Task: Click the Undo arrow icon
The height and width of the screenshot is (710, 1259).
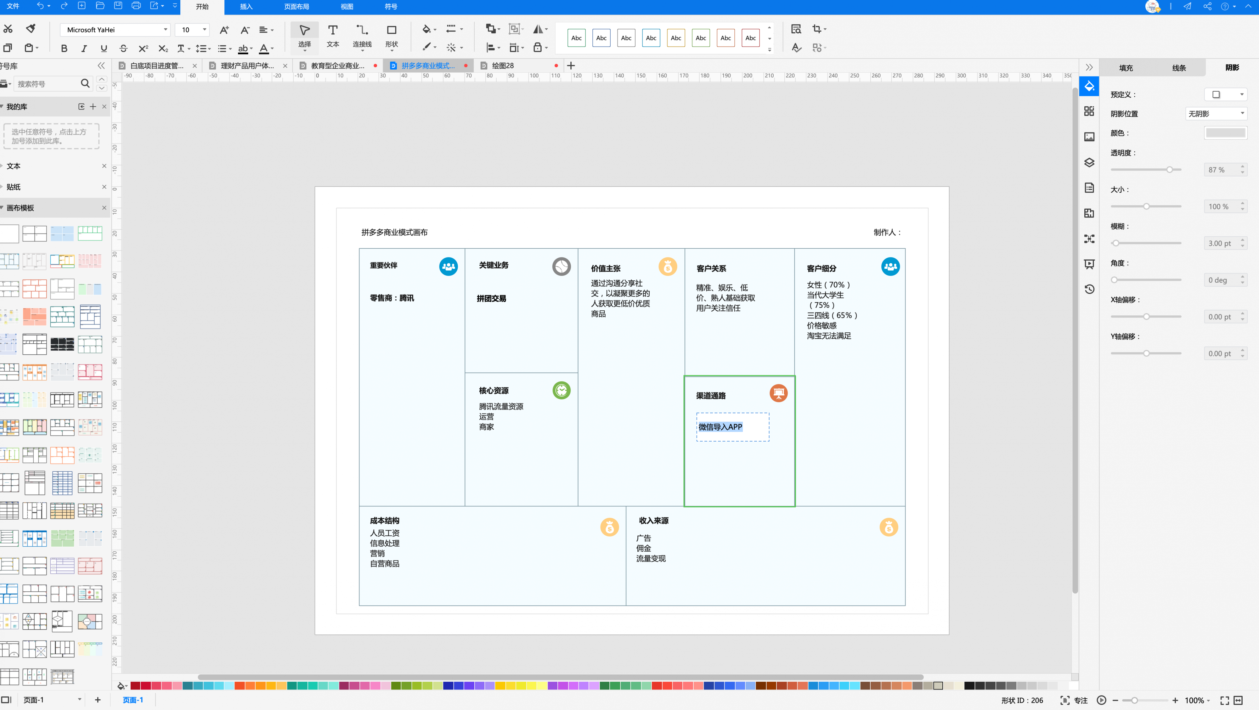Action: tap(40, 6)
